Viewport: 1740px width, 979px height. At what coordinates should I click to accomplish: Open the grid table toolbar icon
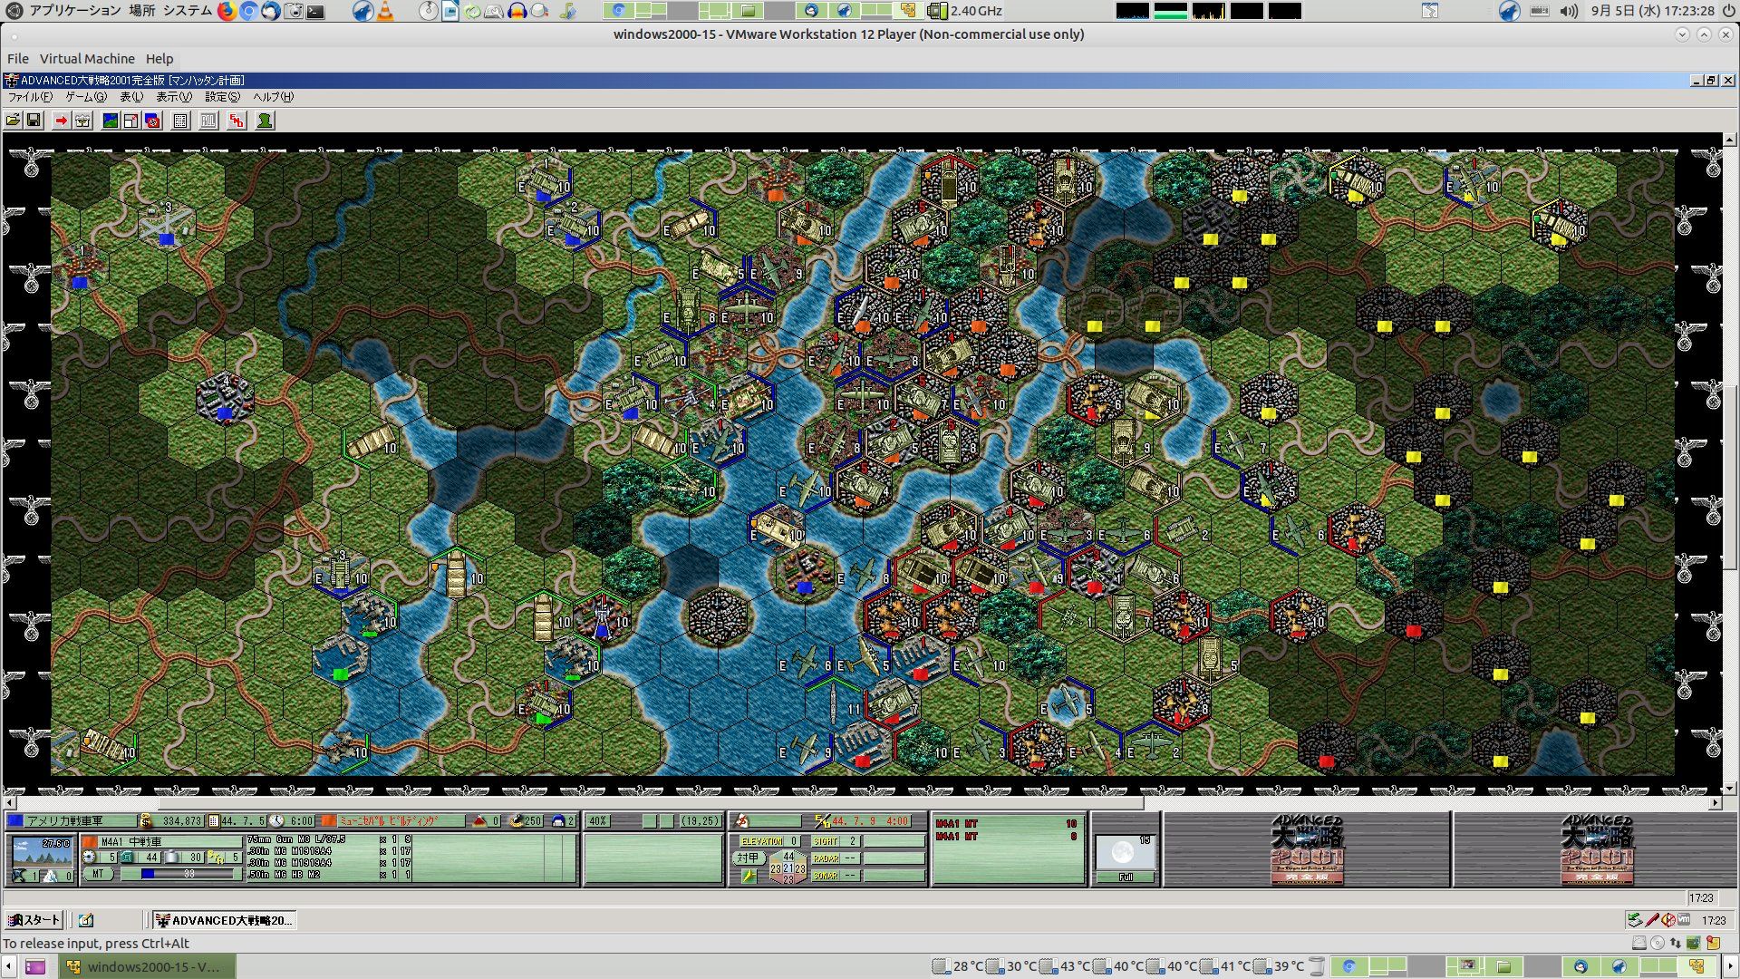coord(180,121)
